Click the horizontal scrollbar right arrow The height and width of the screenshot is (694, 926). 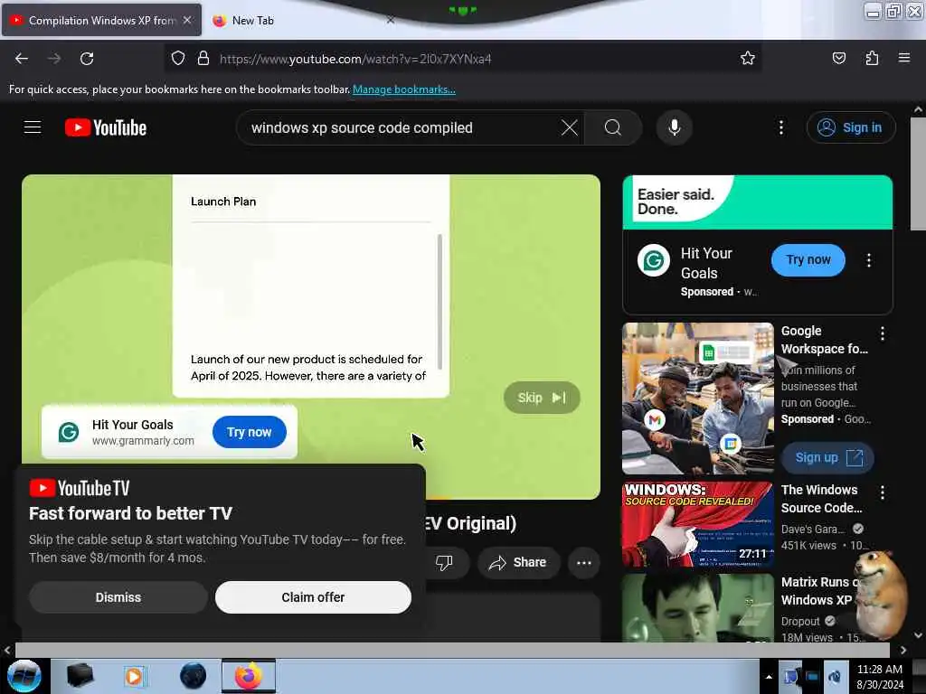click(903, 650)
